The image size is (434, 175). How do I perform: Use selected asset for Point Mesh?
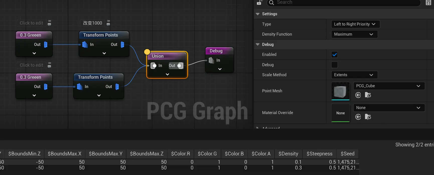tap(358, 95)
